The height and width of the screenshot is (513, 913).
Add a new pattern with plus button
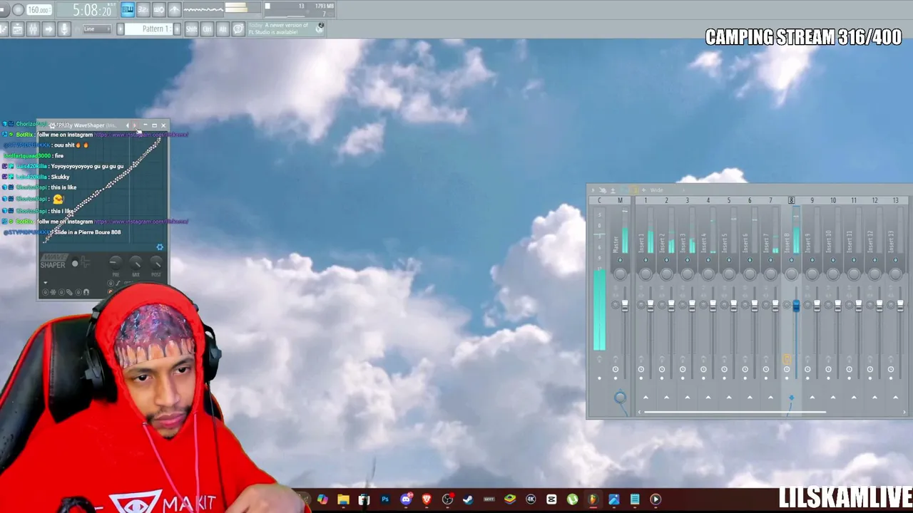[176, 29]
